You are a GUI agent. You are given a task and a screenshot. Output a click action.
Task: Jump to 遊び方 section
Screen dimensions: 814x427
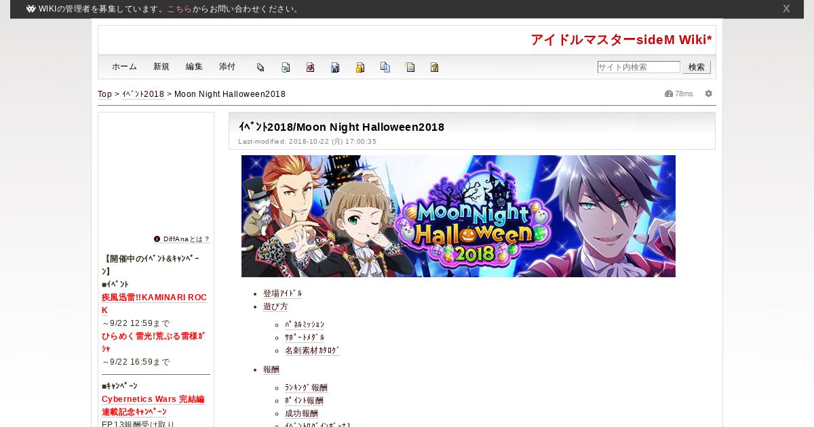click(275, 306)
